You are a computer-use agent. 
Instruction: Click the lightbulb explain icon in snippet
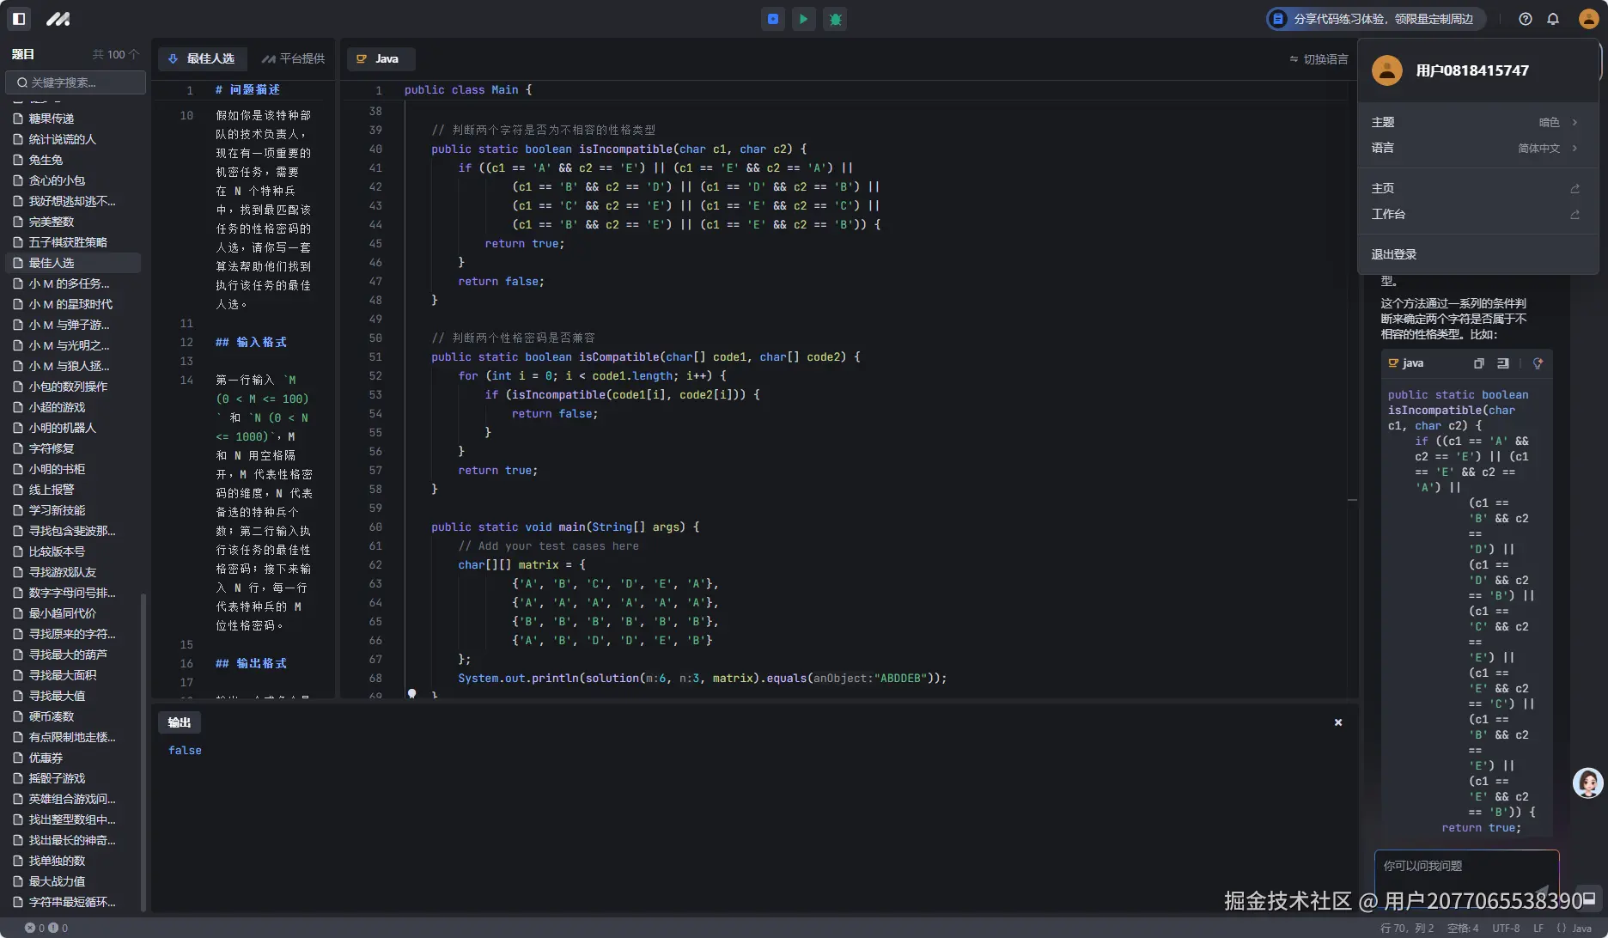coord(1538,363)
